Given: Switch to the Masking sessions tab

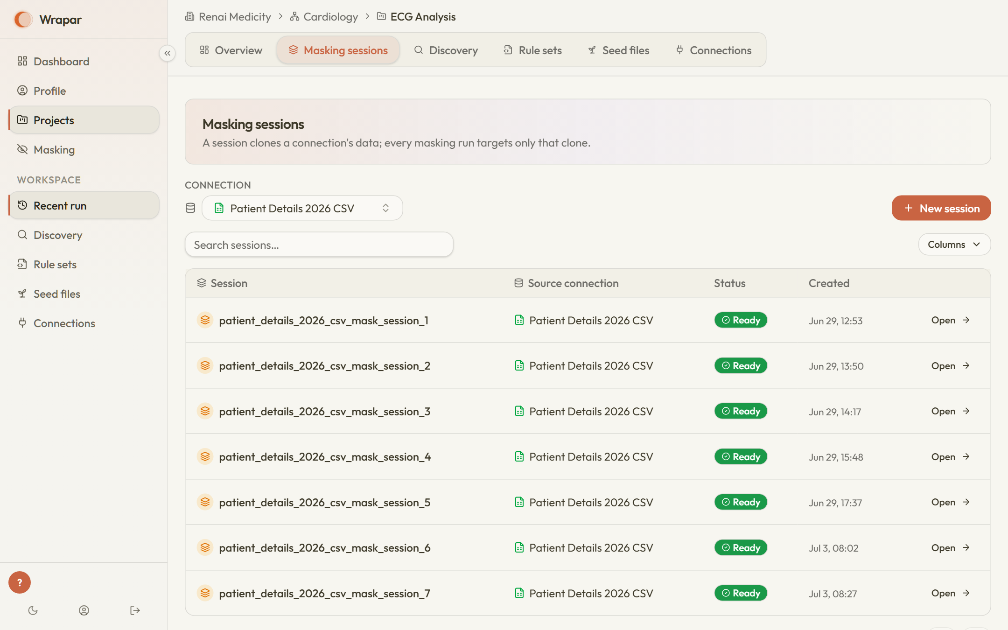Looking at the screenshot, I should coord(338,50).
